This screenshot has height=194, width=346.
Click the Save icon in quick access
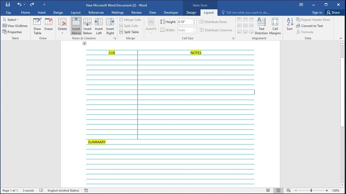8,5
